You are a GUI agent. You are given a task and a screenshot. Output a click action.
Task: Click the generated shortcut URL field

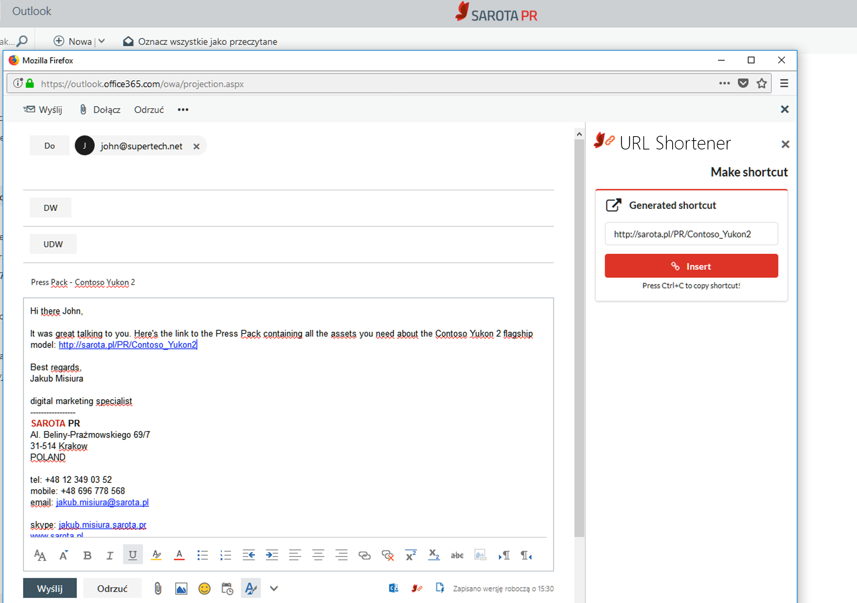(x=691, y=234)
